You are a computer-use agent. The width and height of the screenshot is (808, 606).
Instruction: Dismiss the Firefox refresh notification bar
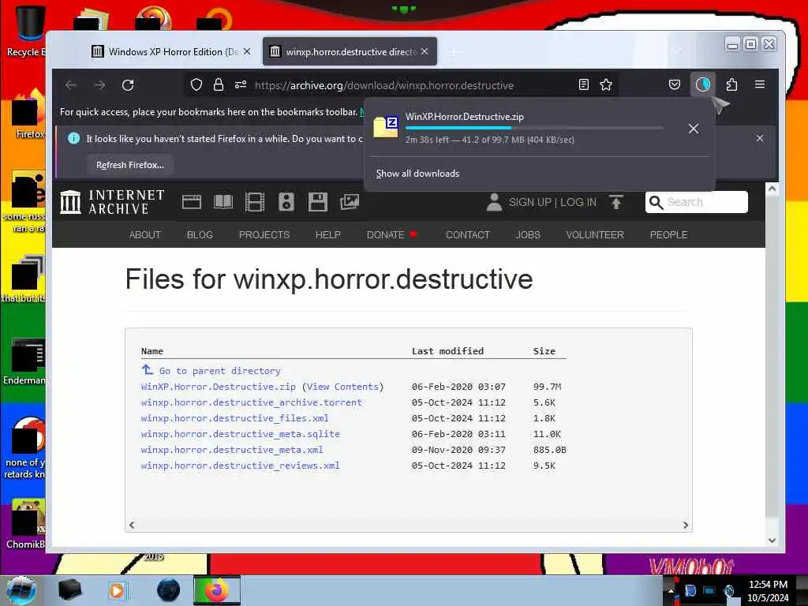(x=760, y=138)
